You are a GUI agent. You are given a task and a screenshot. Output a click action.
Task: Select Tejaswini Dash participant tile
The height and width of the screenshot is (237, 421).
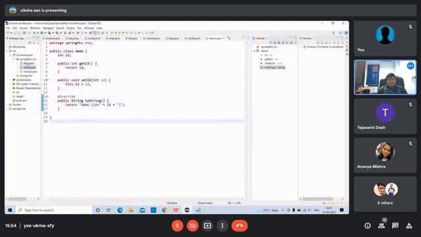[385, 116]
